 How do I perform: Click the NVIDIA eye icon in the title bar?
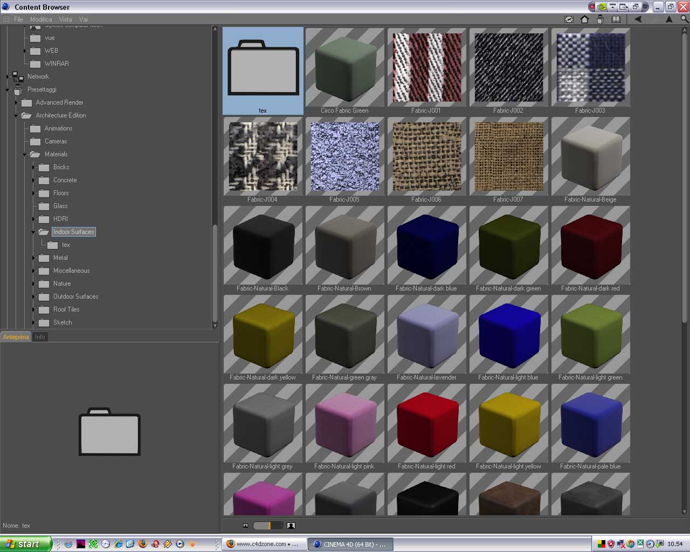602,7
